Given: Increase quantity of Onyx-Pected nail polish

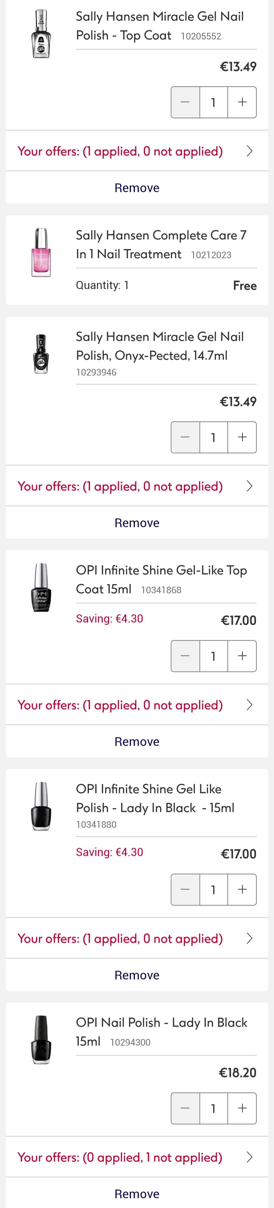Looking at the screenshot, I should (242, 437).
